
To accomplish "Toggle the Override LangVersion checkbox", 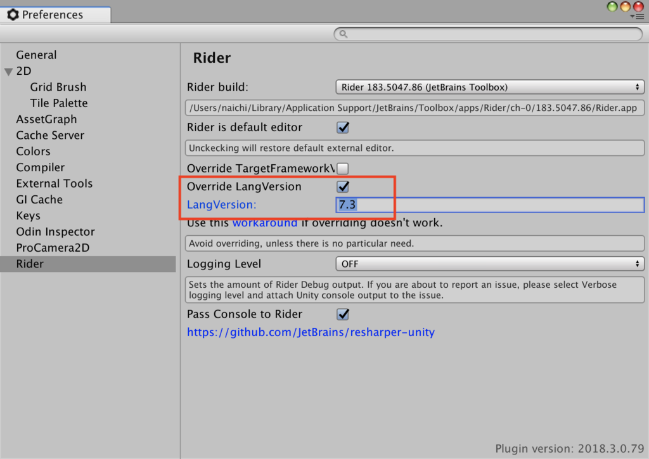I will coord(343,186).
